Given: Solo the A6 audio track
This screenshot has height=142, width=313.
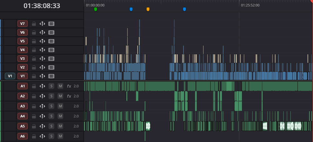Looking at the screenshot, I should point(51,136).
